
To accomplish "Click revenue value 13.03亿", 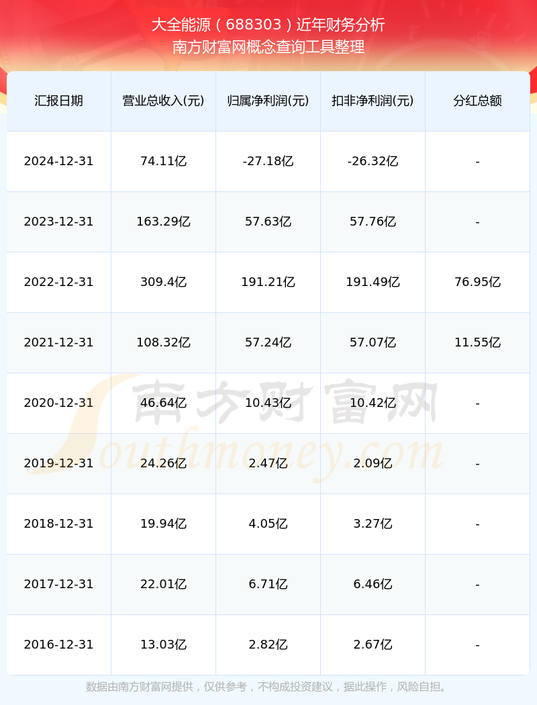I will point(164,645).
